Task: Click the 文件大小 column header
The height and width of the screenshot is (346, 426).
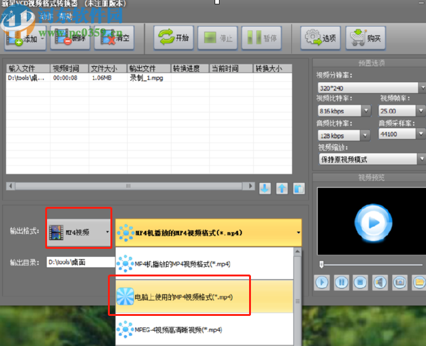Action: point(108,68)
